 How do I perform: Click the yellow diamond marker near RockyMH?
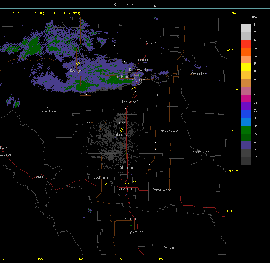point(78,64)
